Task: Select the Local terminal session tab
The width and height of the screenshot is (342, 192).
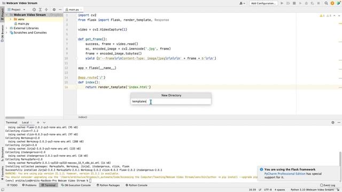Action: (x=25, y=123)
